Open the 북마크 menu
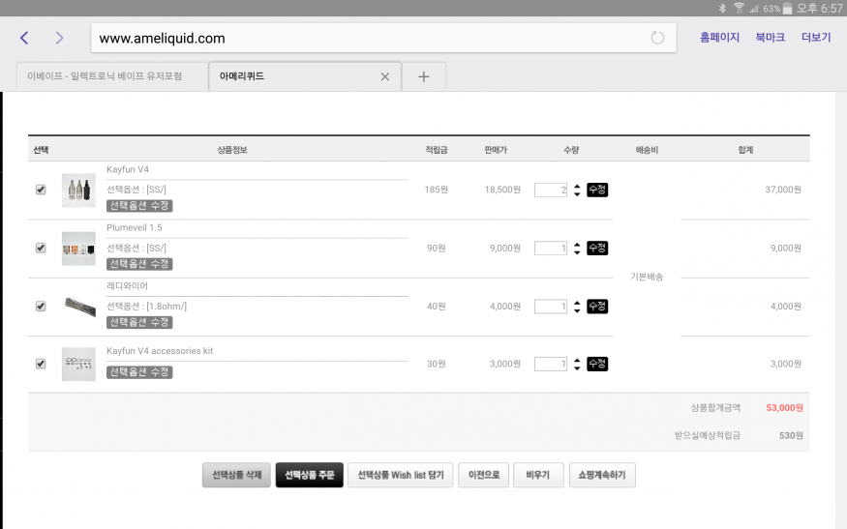This screenshot has height=529, width=847. [770, 38]
